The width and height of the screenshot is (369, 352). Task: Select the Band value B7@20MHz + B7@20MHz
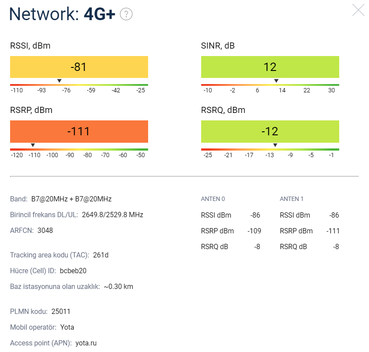coord(71,199)
